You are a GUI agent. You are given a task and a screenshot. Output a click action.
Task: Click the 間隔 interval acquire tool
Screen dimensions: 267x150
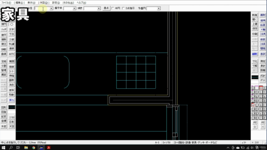point(263,49)
